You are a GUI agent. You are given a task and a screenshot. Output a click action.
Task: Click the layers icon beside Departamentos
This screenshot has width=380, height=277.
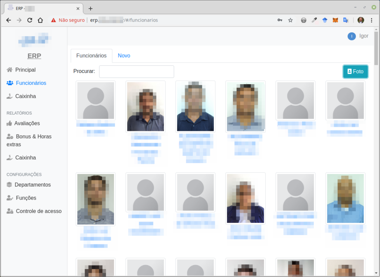(10, 185)
